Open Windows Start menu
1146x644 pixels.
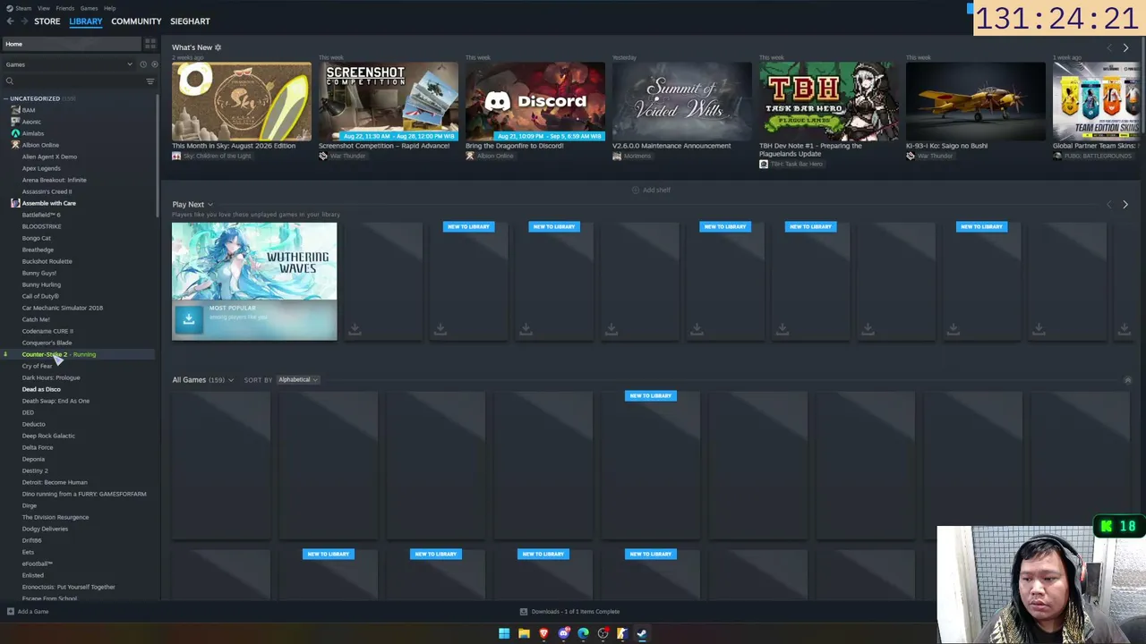coord(504,634)
